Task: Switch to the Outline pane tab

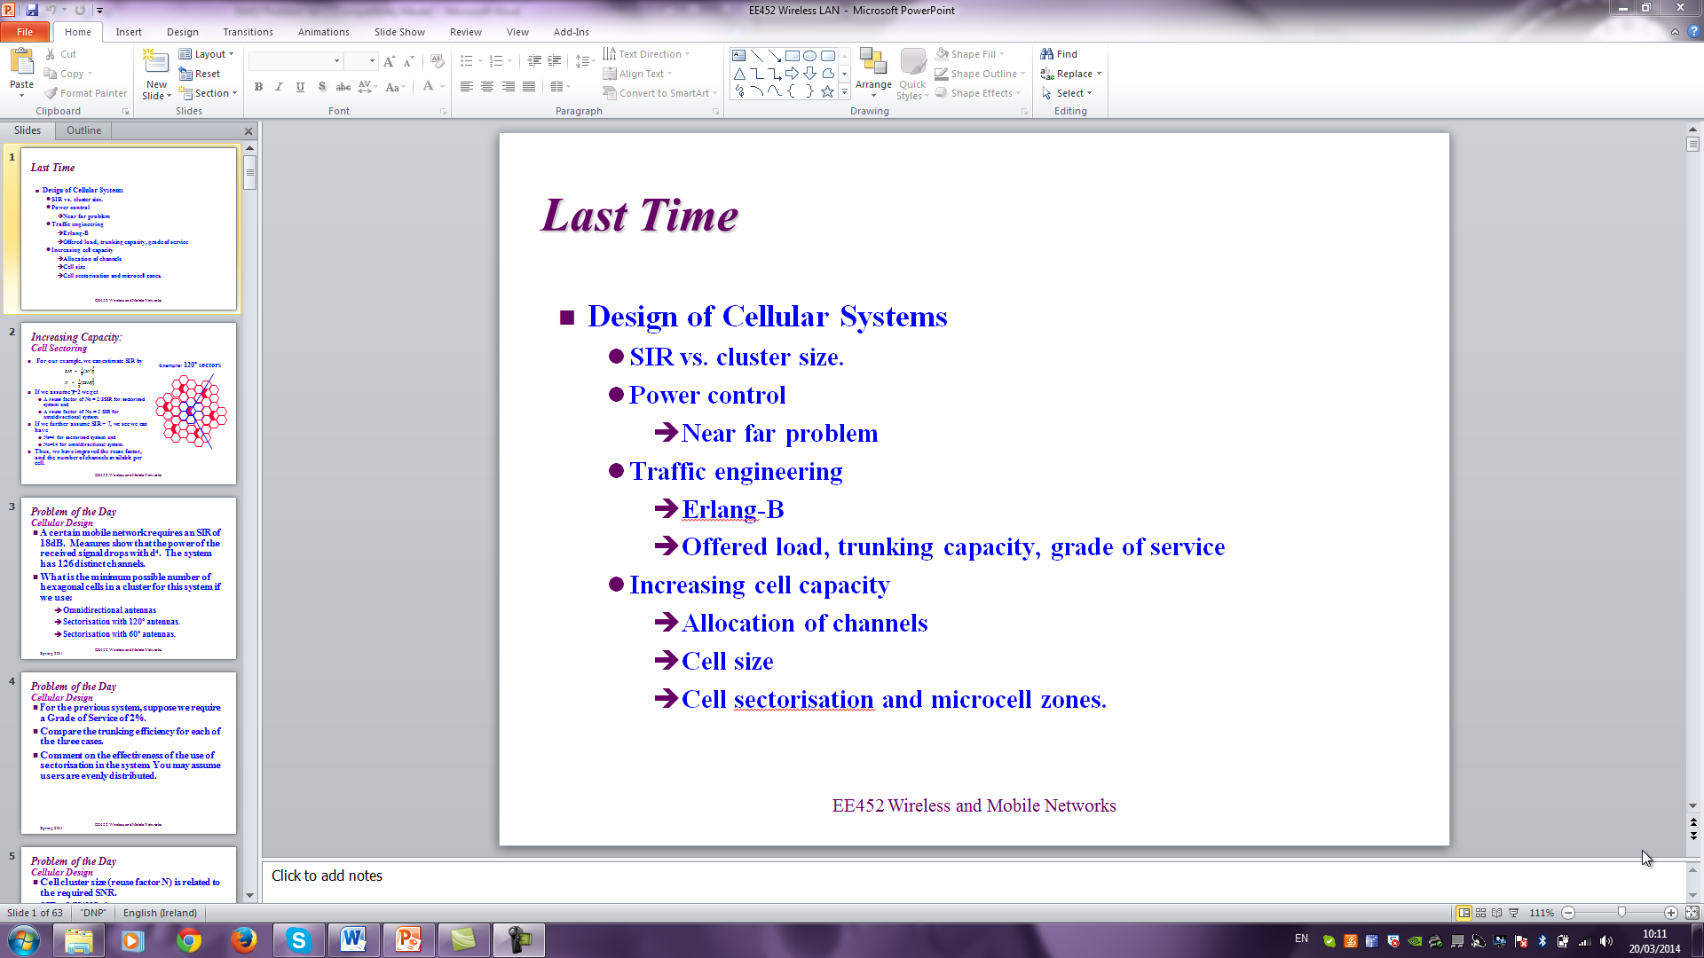Action: [x=83, y=130]
